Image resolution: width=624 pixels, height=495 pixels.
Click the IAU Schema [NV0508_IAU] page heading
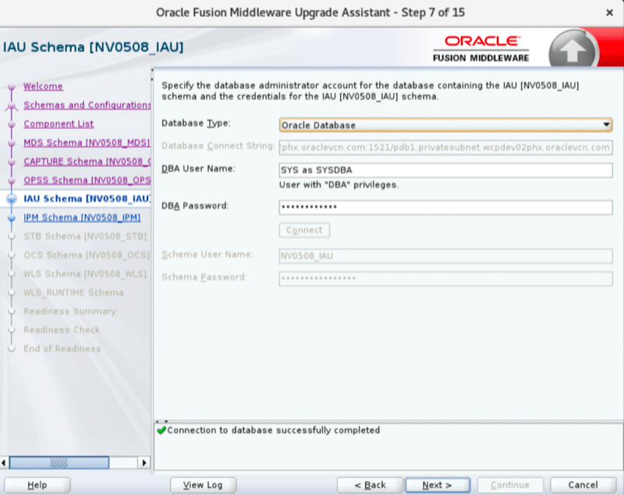93,47
